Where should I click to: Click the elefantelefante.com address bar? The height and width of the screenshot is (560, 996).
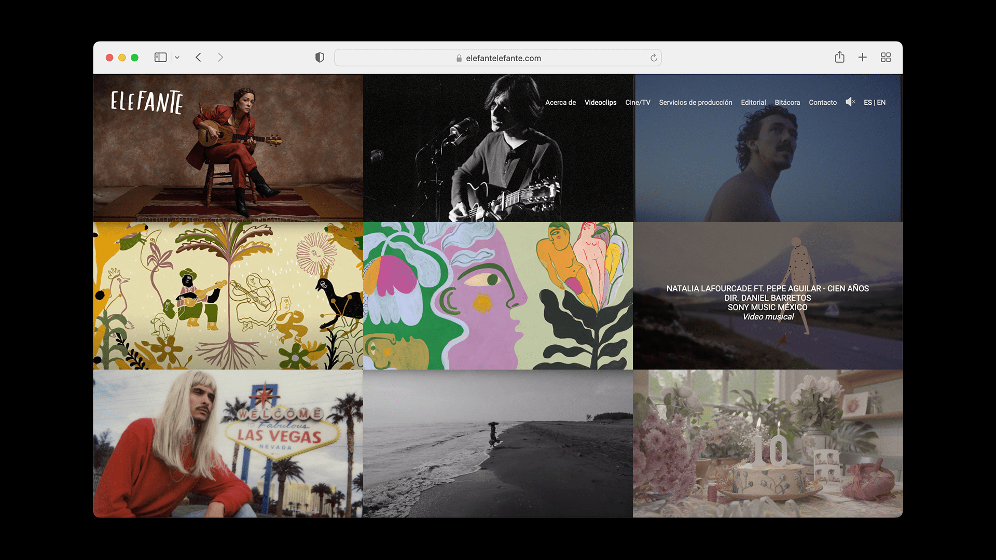tap(497, 58)
